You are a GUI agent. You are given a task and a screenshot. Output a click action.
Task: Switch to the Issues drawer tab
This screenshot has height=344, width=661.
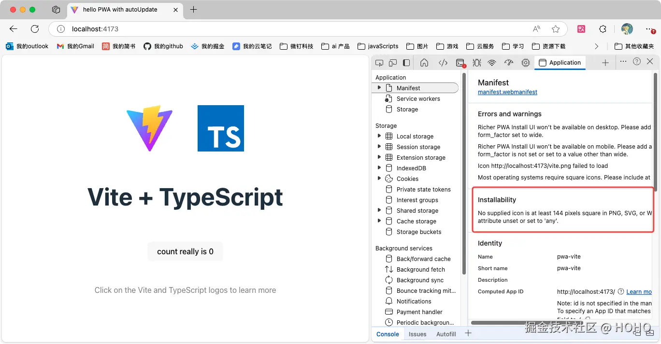pos(417,334)
